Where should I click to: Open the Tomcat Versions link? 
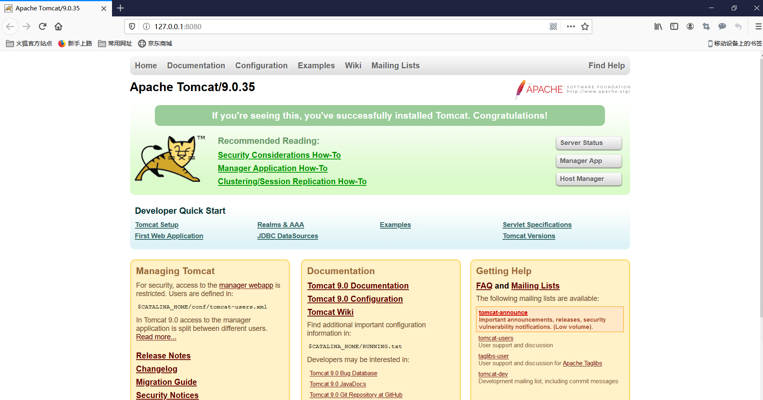(x=529, y=236)
